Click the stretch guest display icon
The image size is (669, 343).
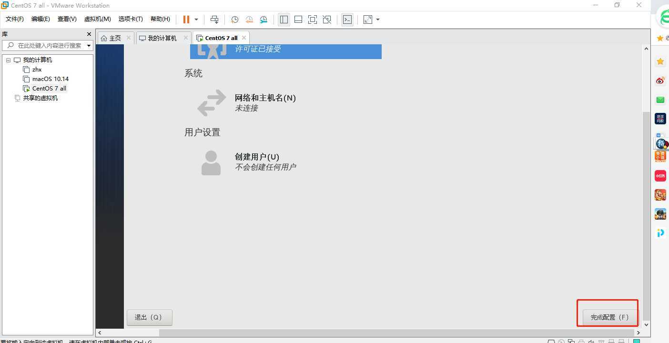coord(368,20)
